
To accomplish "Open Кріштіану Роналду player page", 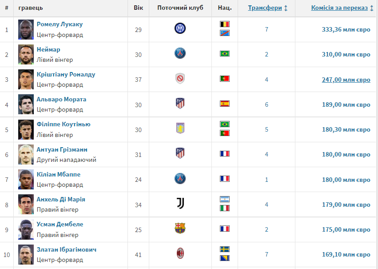I will tap(66, 74).
